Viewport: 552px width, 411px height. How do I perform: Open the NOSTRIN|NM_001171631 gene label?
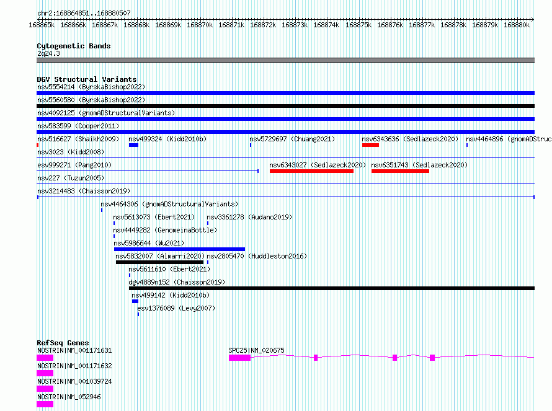click(74, 350)
